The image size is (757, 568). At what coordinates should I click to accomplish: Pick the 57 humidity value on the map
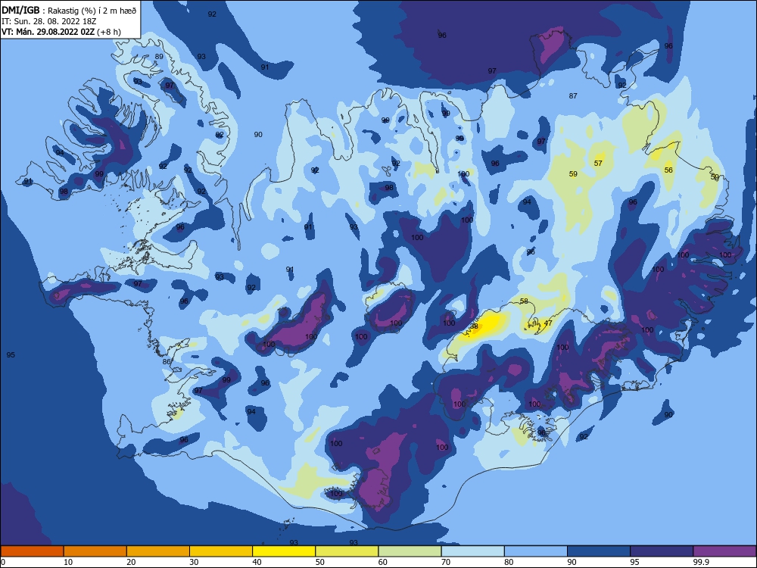click(x=598, y=164)
